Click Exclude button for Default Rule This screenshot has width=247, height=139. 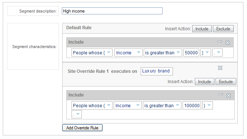point(223,29)
